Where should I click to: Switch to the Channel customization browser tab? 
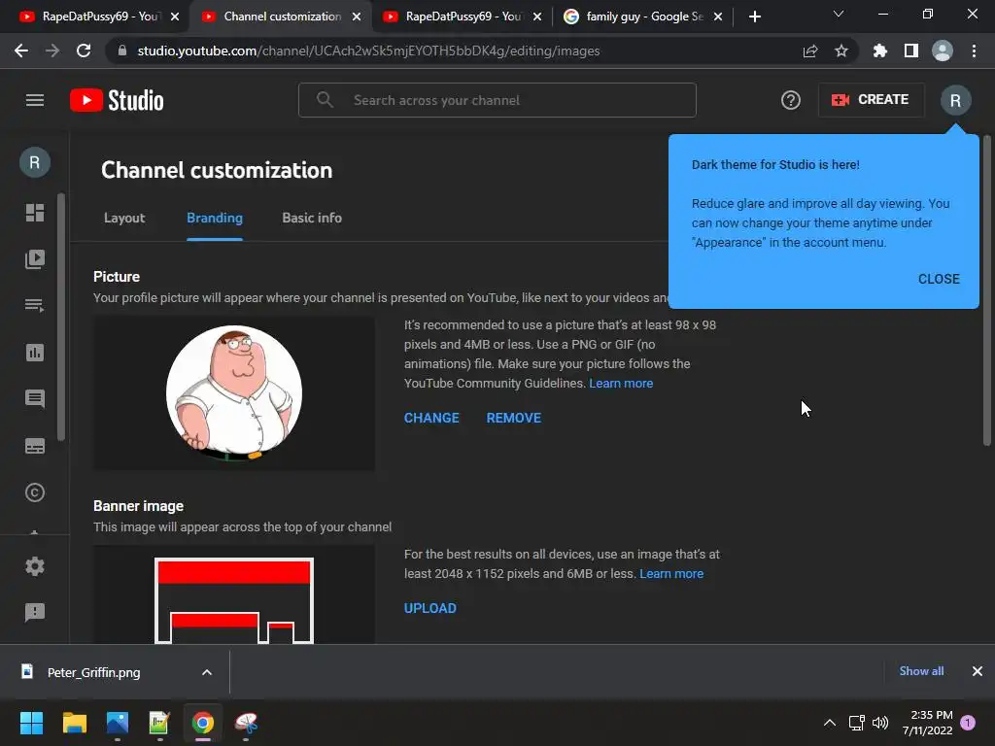tap(282, 17)
